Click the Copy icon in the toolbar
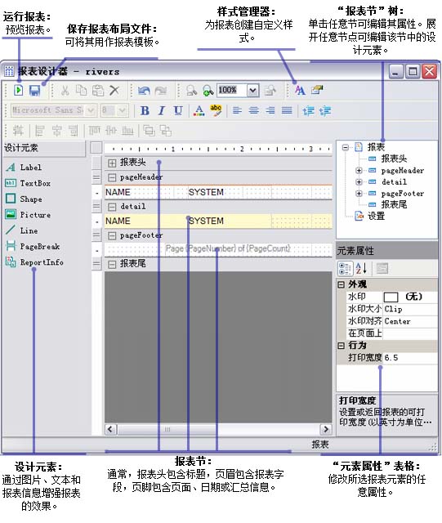442x523 pixels. [81, 91]
